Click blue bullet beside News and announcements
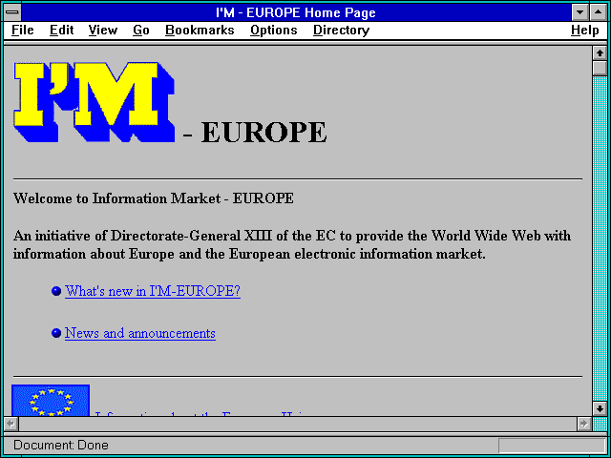Screen dimensions: 611x458 pyautogui.click(x=56, y=333)
